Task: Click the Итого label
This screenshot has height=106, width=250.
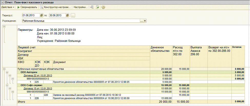Action: tap(21, 102)
